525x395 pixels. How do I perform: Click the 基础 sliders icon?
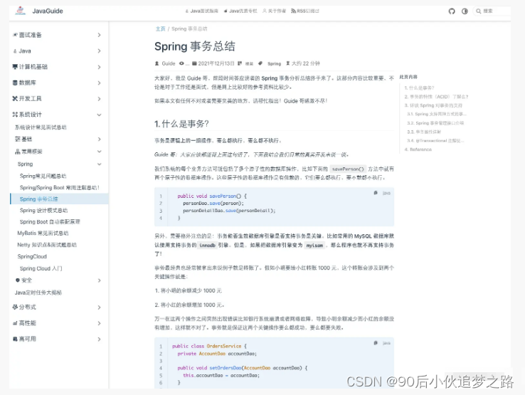point(17,139)
